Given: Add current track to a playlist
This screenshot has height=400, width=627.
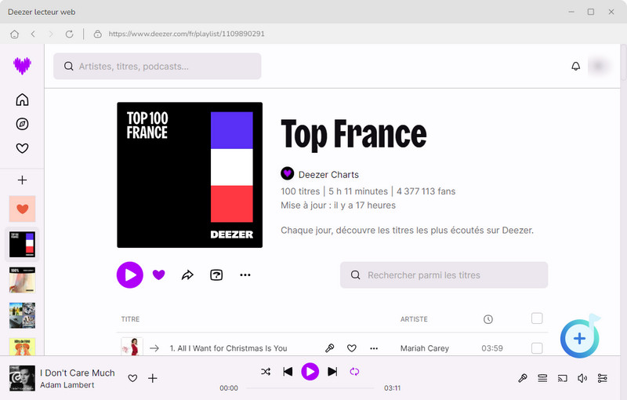Looking at the screenshot, I should [x=152, y=378].
